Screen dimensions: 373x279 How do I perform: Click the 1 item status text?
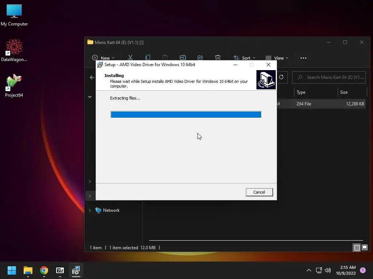[x=95, y=248]
